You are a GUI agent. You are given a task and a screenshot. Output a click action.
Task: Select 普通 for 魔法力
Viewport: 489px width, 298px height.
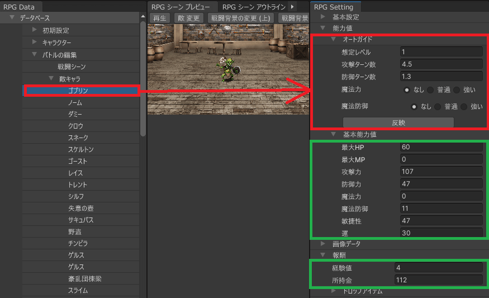tap(431, 89)
